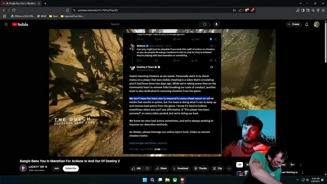
Task: Open the Windows Start menu
Action: (145, 180)
